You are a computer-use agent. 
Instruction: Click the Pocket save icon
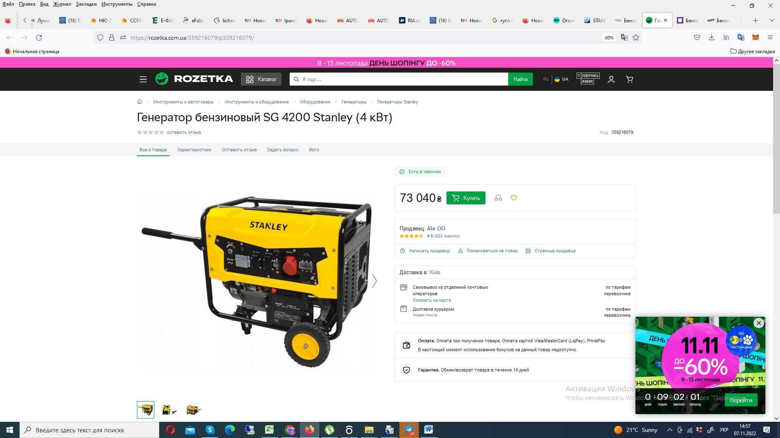(x=697, y=38)
